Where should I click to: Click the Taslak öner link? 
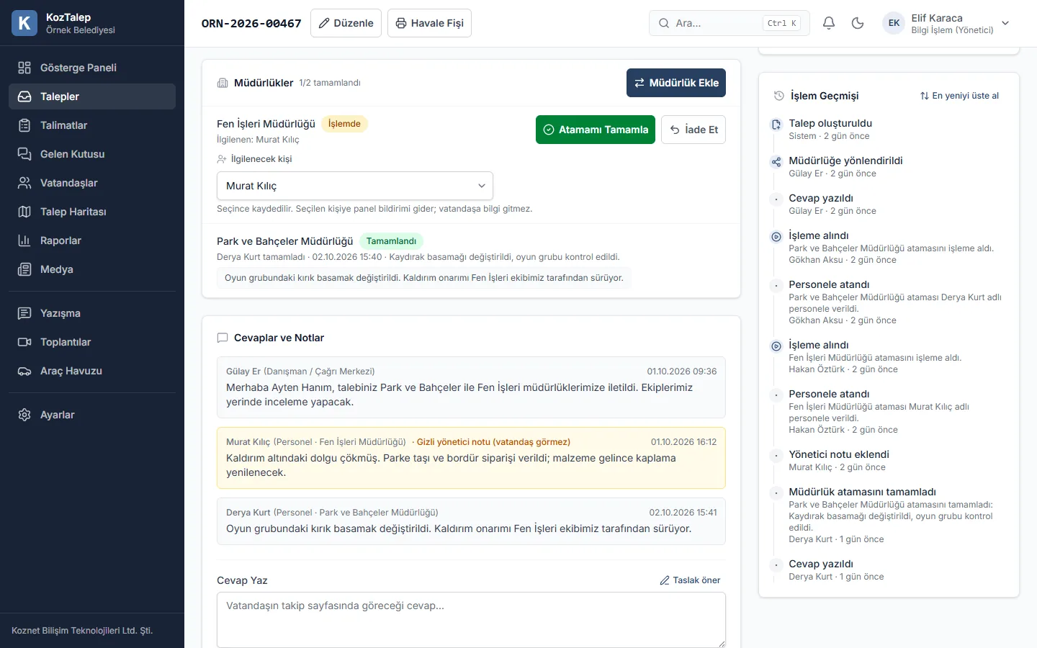pos(690,580)
